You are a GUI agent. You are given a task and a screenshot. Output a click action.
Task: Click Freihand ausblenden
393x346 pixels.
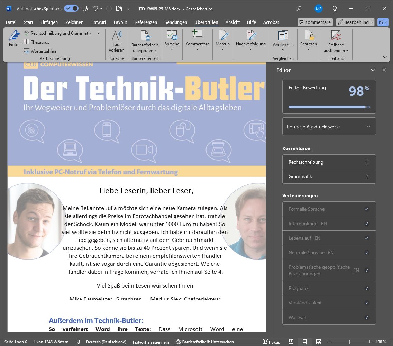tap(336, 42)
